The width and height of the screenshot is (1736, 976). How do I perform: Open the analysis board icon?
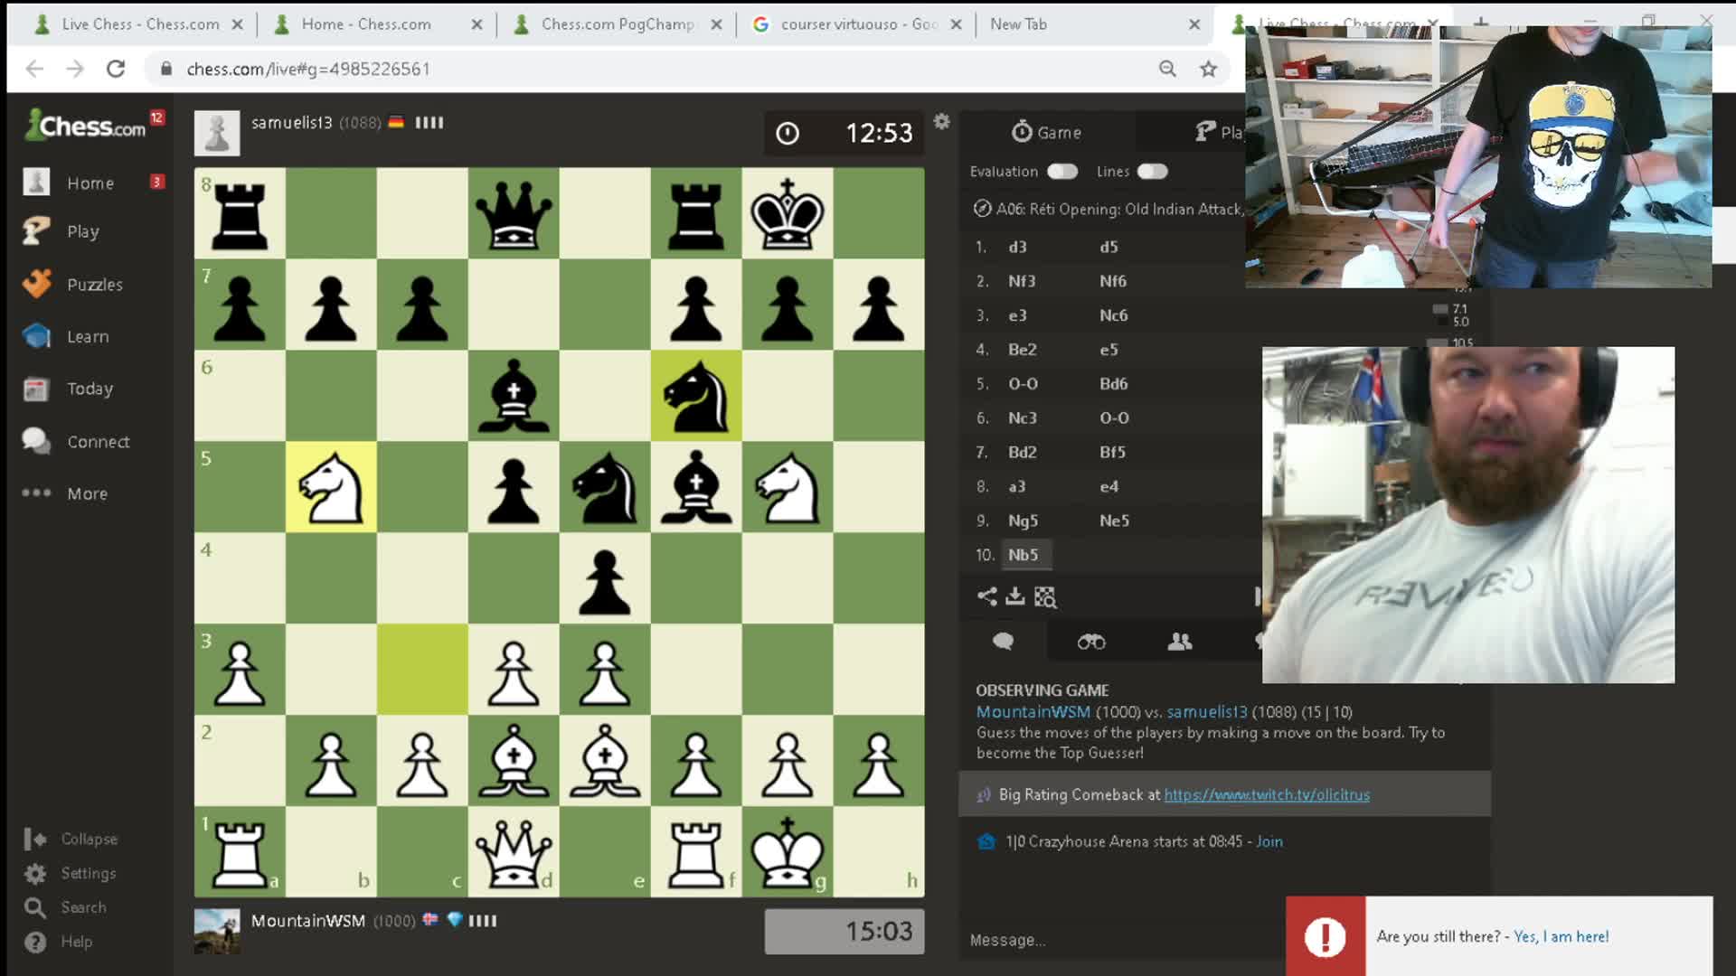(1045, 597)
